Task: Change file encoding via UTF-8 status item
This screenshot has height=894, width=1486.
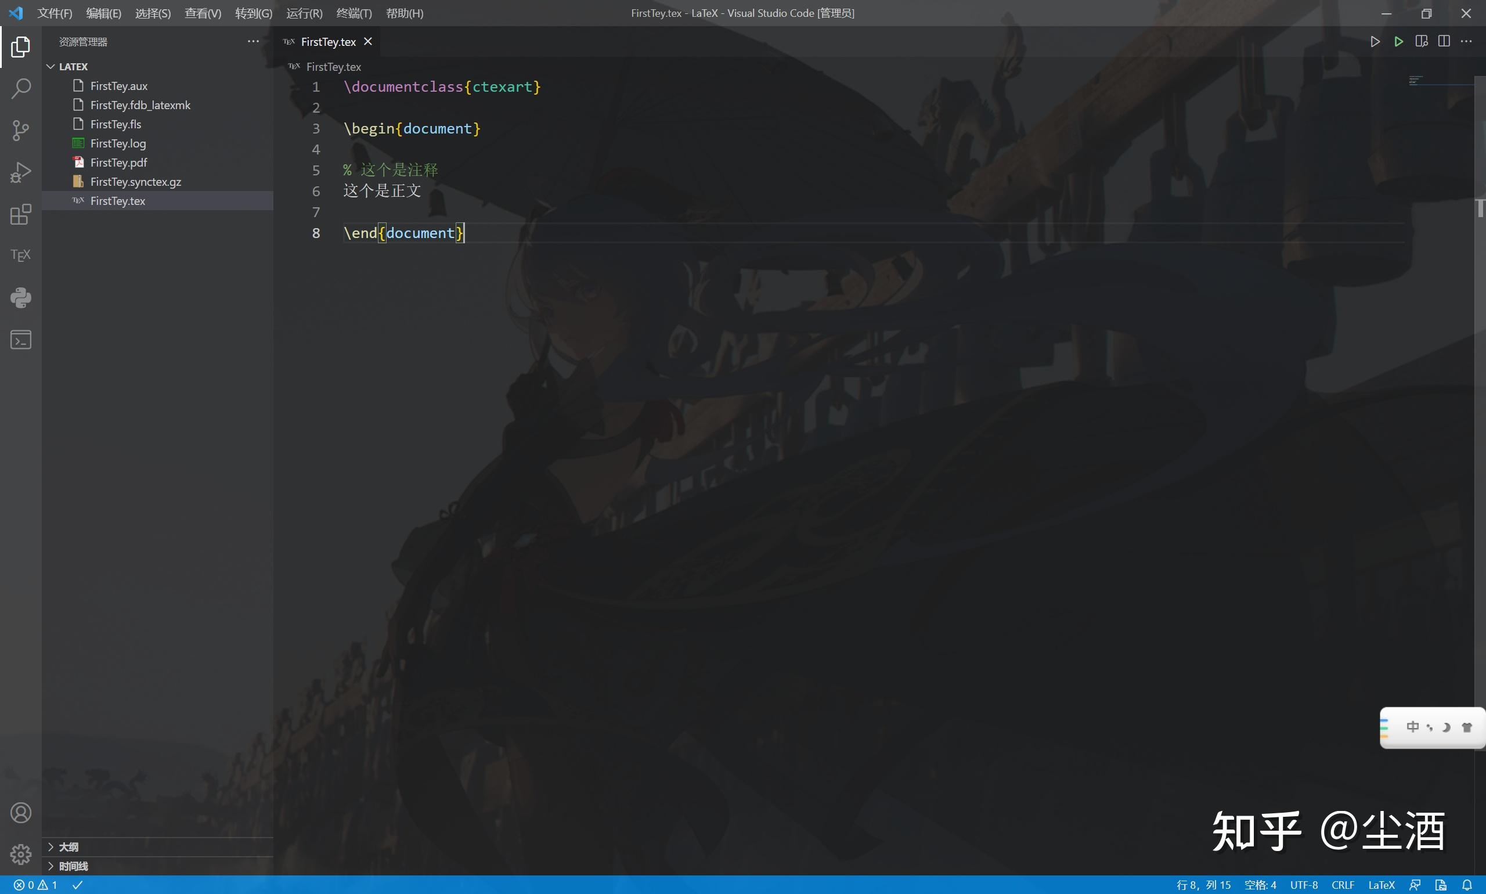Action: 1304,884
